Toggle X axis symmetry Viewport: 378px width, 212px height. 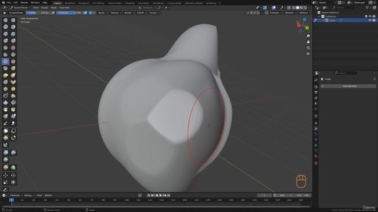click(x=251, y=13)
